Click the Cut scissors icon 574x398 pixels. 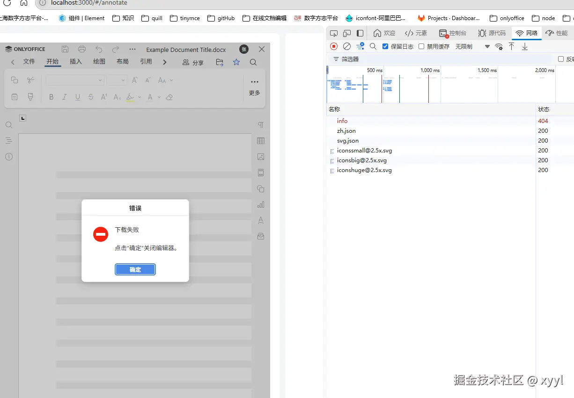coord(30,80)
